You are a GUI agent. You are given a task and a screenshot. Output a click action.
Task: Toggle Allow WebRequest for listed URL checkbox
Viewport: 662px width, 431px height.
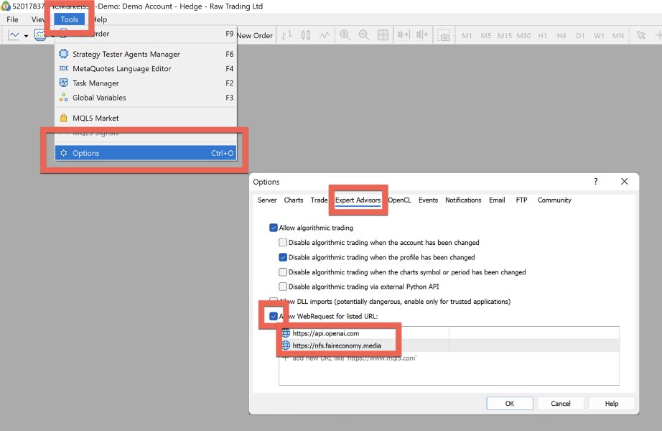(274, 316)
